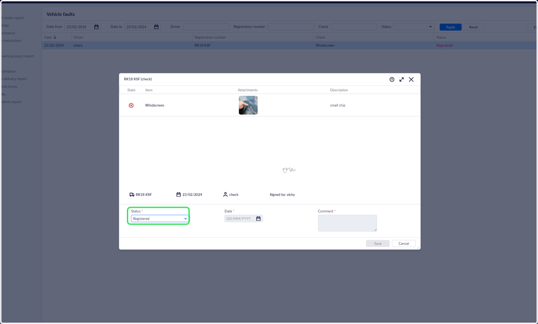This screenshot has height=324, width=538.
Task: Open the Status filter dropdown in toolbar
Action: (x=414, y=27)
